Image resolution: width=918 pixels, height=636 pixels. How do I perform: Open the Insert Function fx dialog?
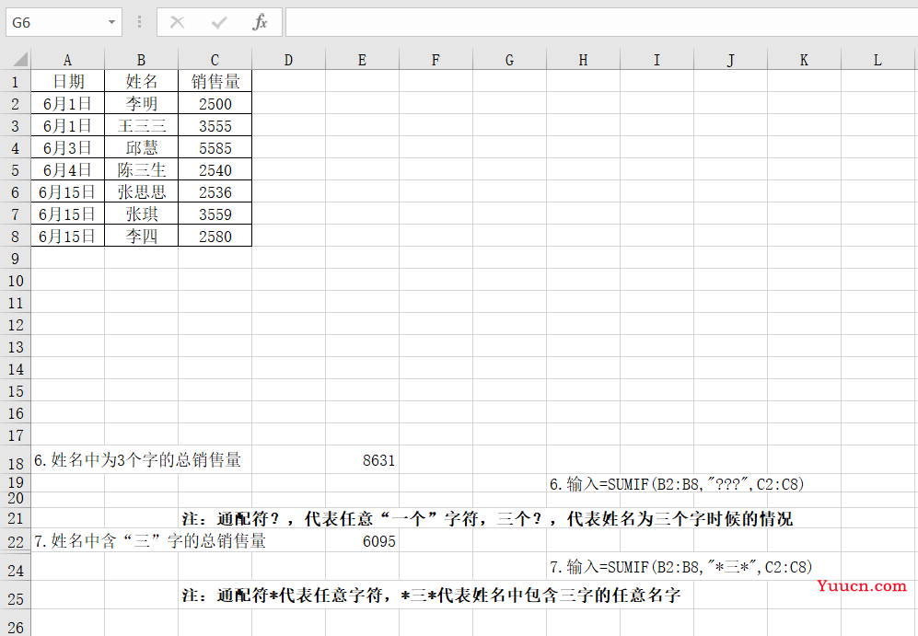point(260,22)
